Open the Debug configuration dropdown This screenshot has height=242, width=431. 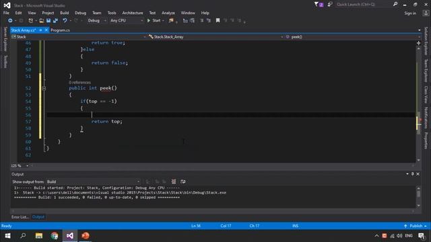click(97, 21)
